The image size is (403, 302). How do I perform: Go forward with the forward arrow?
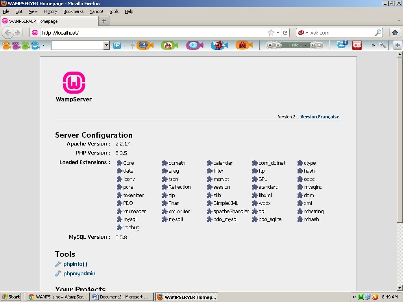coord(17,33)
